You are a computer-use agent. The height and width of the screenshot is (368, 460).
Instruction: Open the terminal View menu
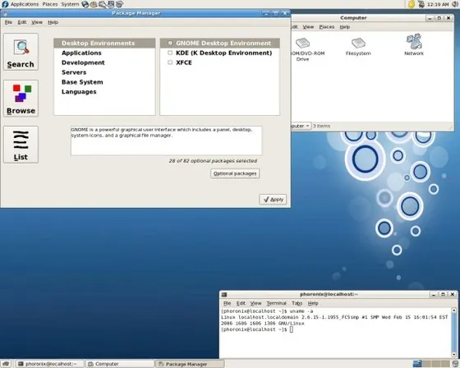point(255,303)
